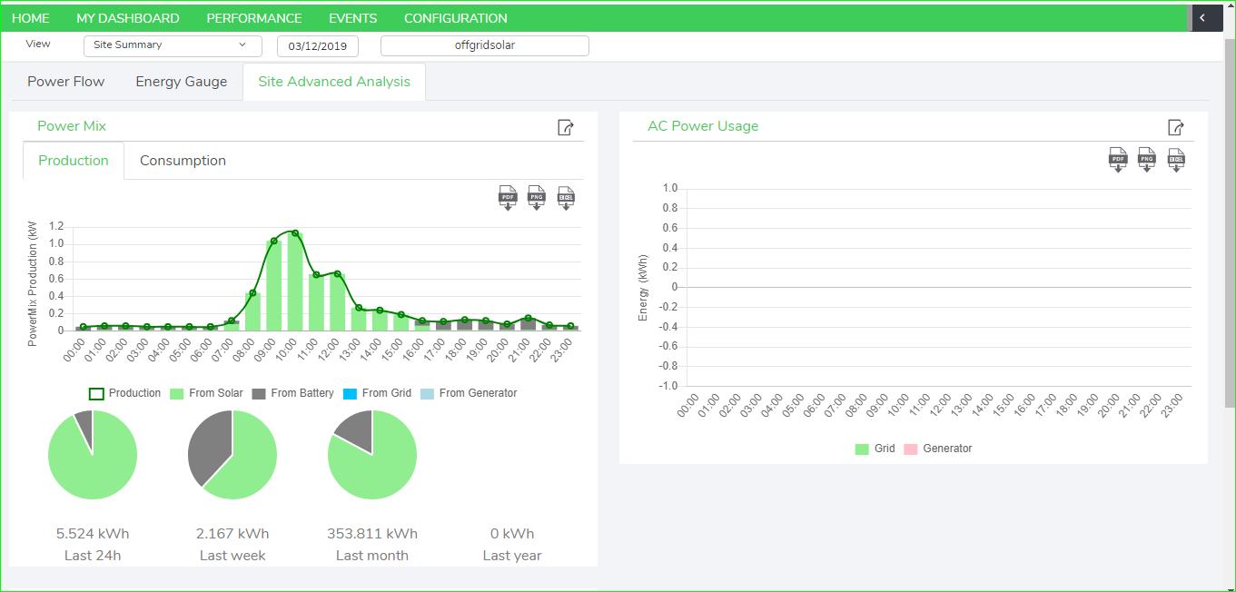Click AC Power Usage pop-out icon
The image size is (1236, 592).
click(1176, 127)
